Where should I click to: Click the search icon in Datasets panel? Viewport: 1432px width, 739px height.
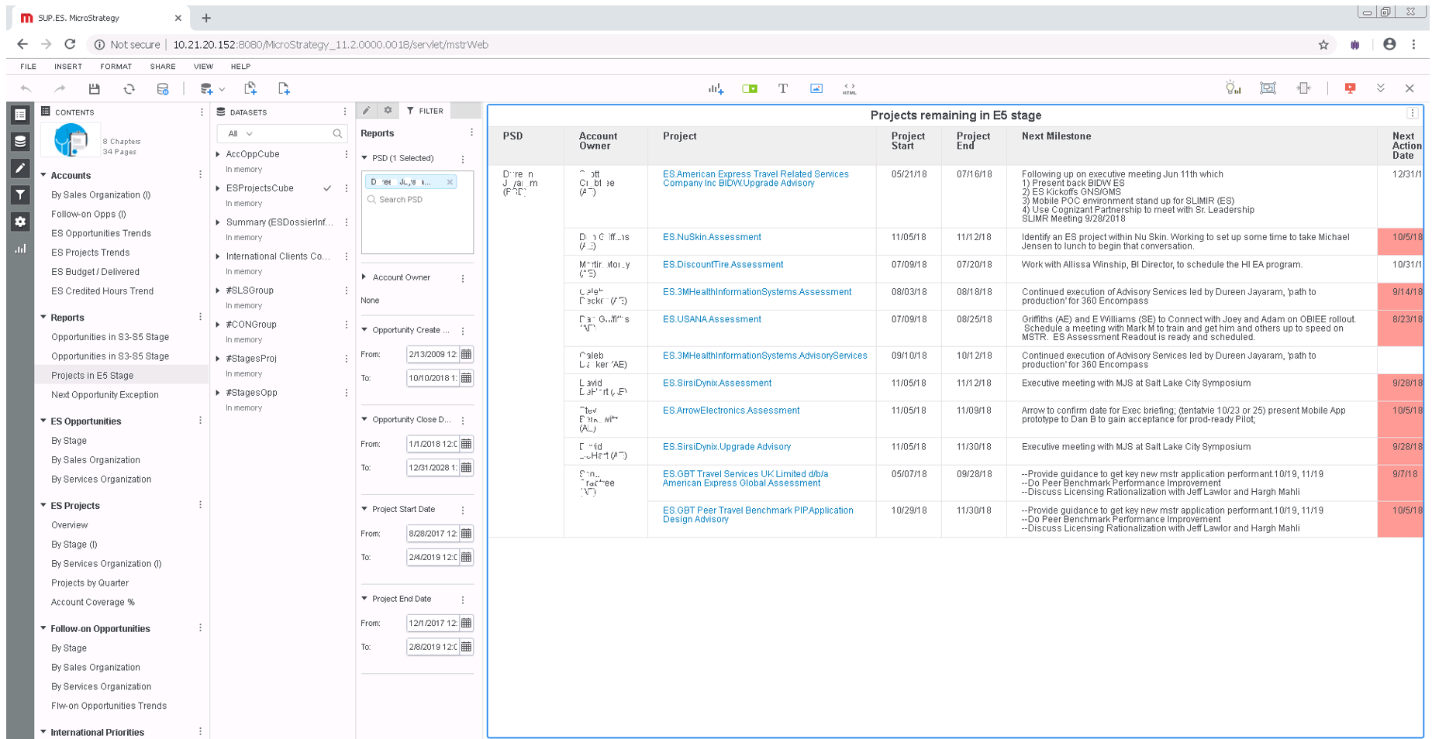337,134
